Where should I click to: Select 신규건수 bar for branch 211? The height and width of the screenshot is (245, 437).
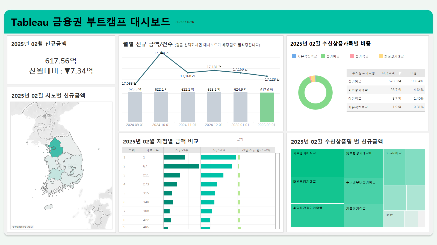(172, 175)
